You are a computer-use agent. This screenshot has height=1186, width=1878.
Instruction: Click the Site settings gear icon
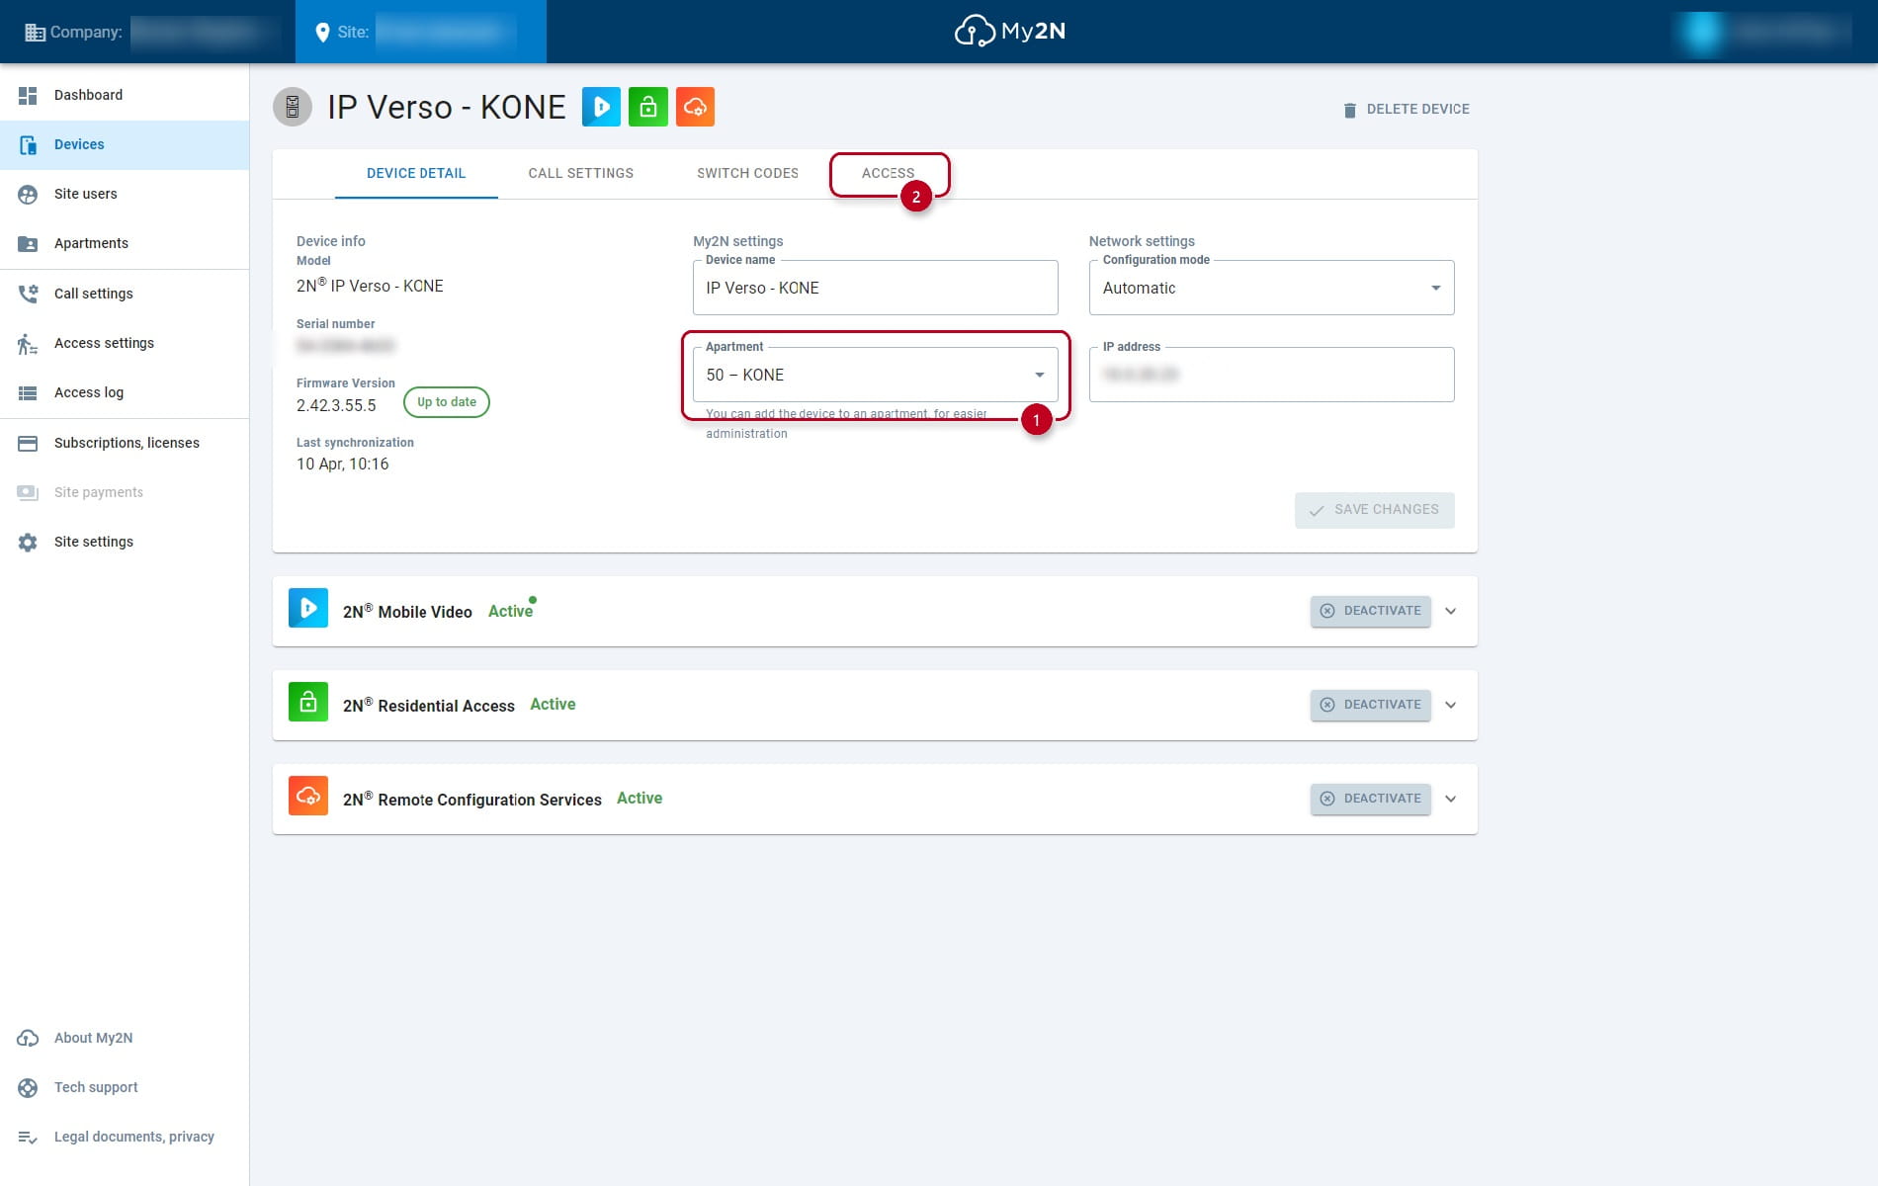point(28,543)
